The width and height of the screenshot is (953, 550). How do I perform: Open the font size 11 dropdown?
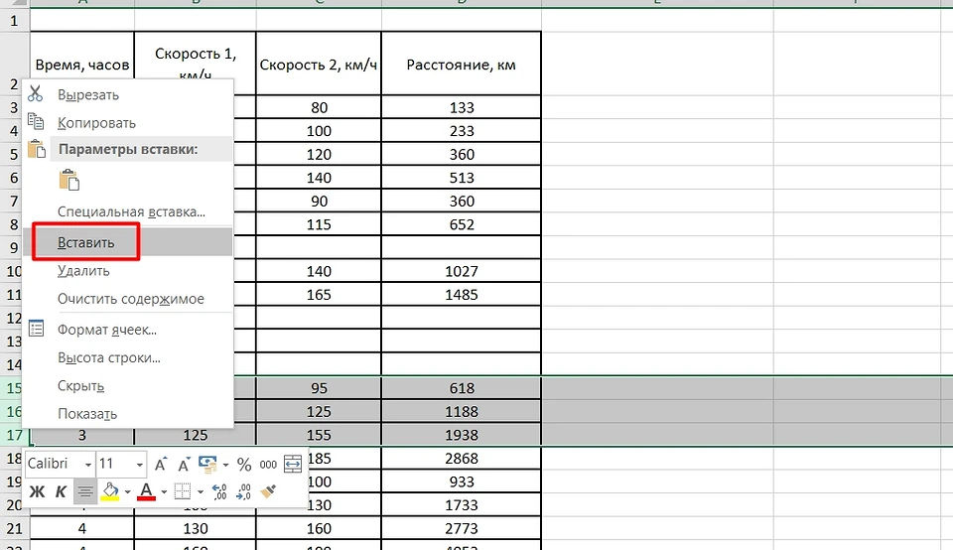[137, 465]
